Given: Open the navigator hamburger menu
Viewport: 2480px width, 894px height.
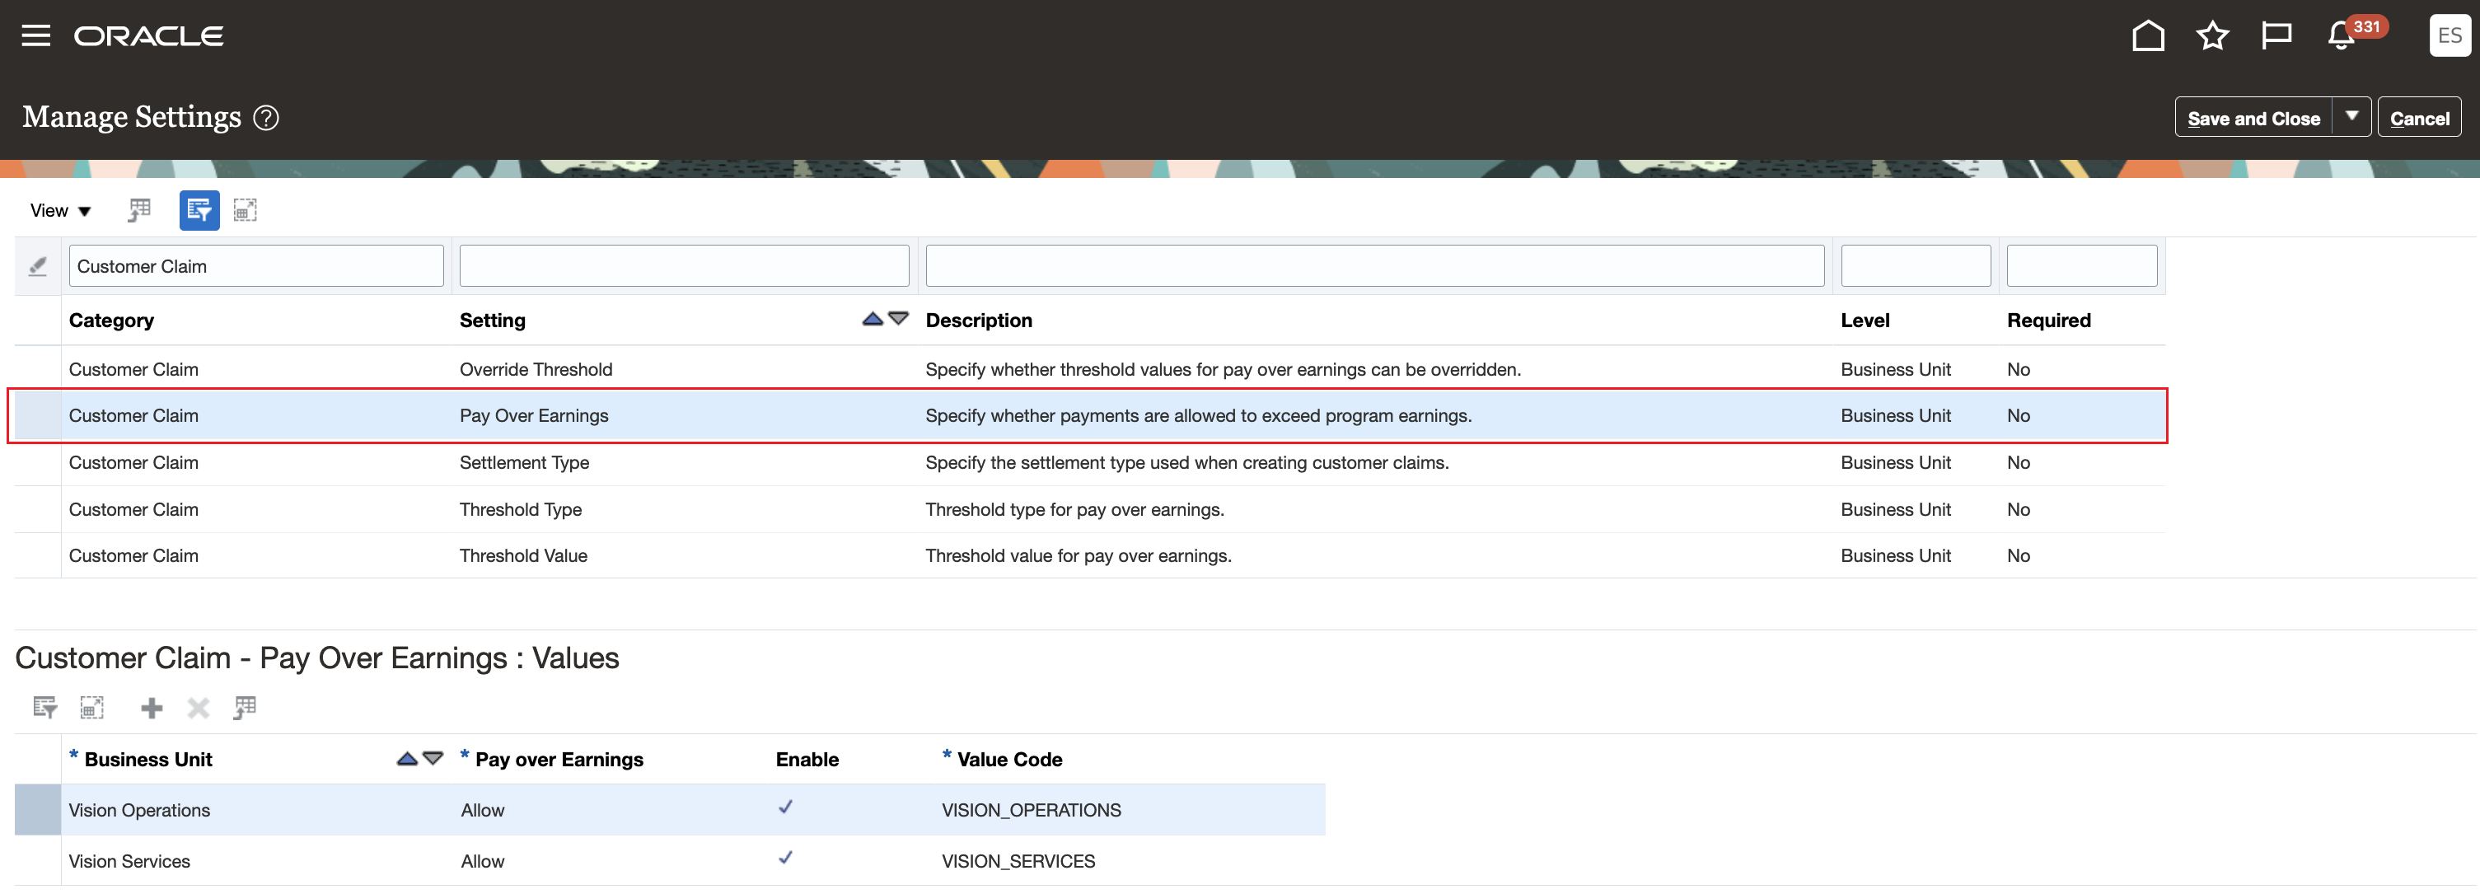Looking at the screenshot, I should (x=35, y=35).
